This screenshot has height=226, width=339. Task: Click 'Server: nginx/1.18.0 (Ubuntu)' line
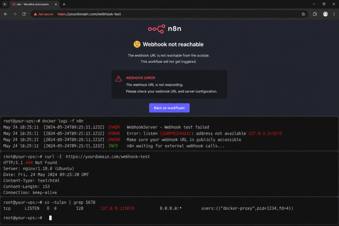coord(39,168)
